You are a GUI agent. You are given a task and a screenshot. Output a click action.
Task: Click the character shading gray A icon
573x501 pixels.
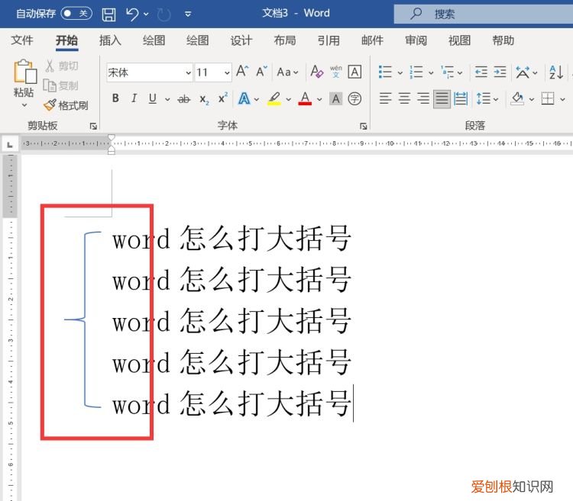[x=336, y=99]
